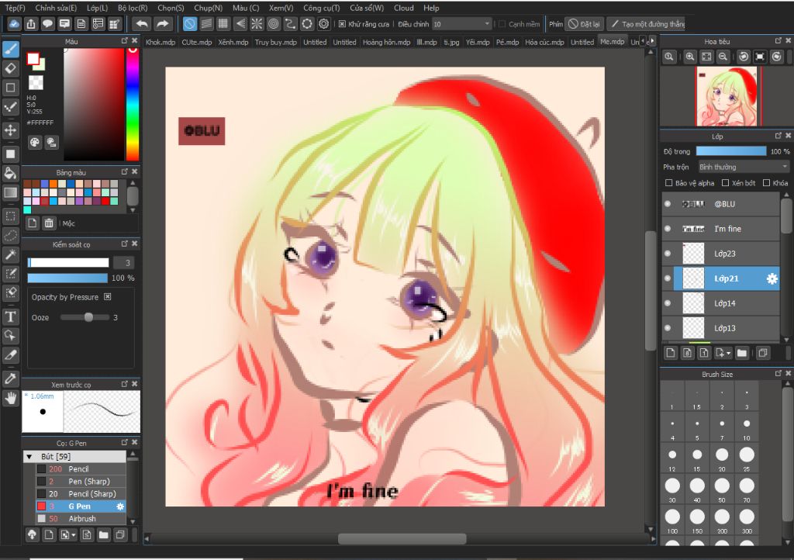Collapse the Bút [59] brush group

[x=29, y=457]
